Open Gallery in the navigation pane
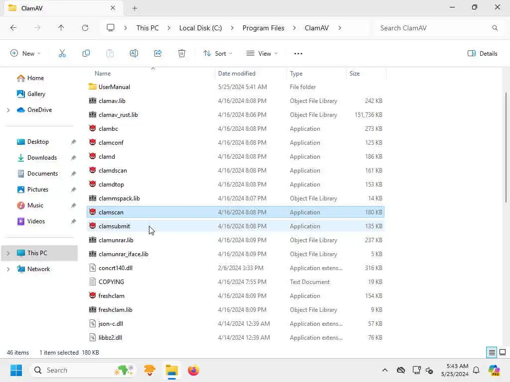The image size is (510, 382). tap(36, 94)
